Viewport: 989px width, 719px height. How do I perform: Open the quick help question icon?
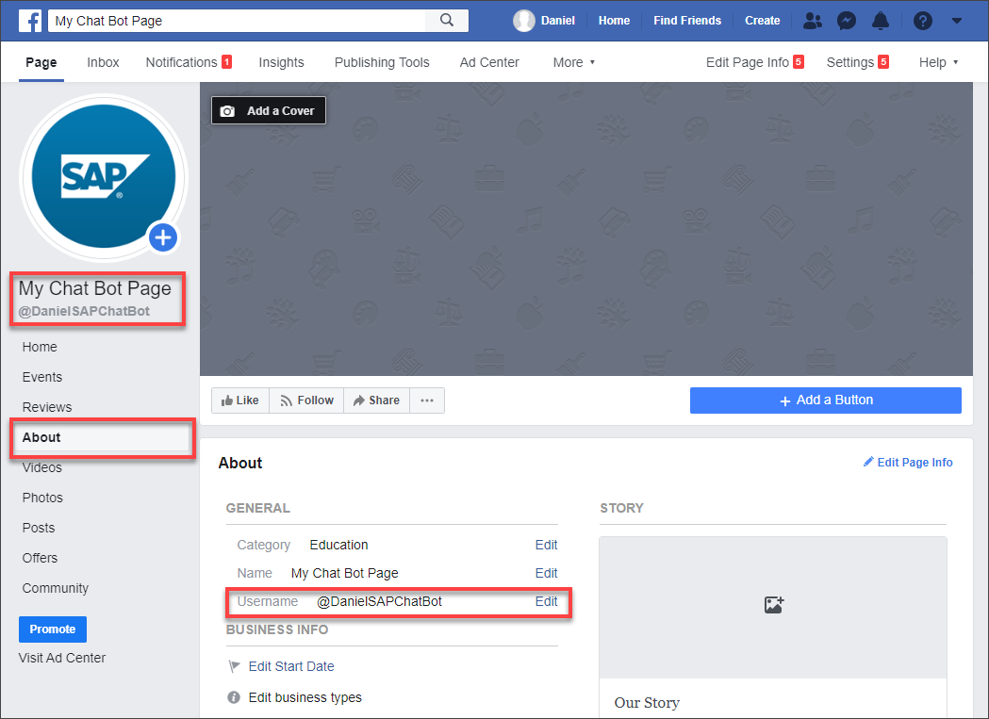coord(923,21)
